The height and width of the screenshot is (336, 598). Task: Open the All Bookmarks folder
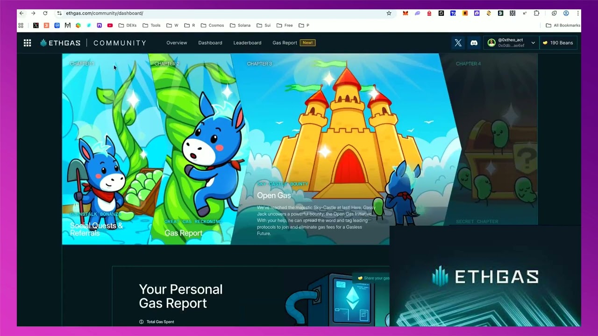click(x=563, y=25)
